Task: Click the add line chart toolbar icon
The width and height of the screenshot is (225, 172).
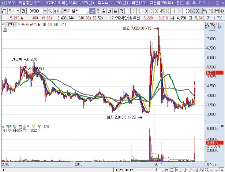Action: click(211, 11)
